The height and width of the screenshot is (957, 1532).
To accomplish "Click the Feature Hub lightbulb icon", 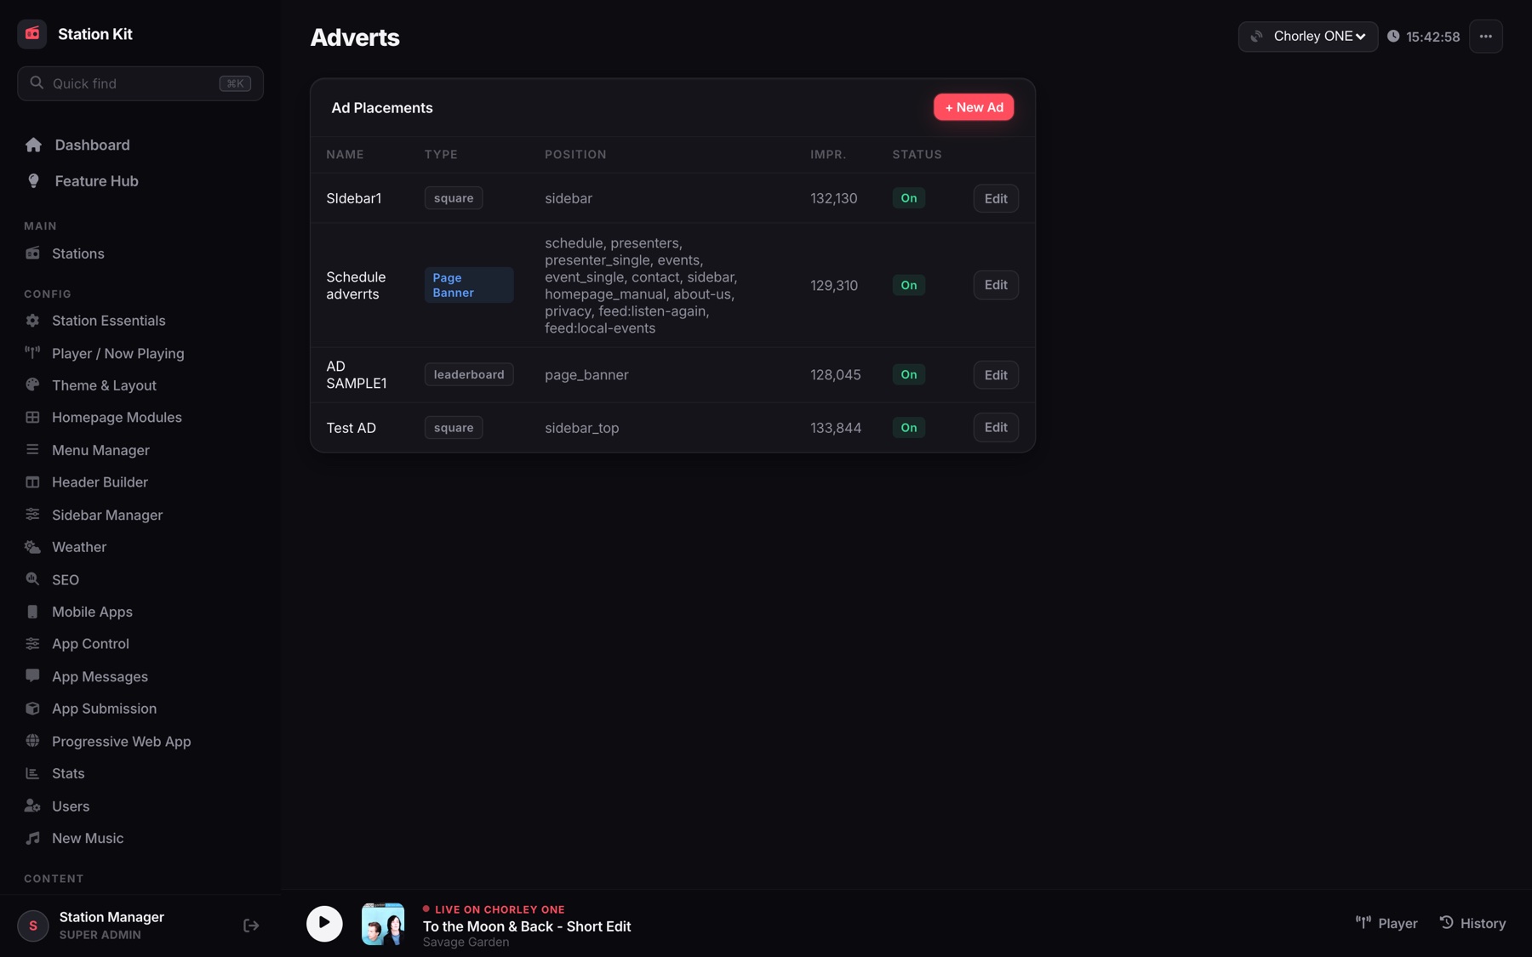I will click(33, 181).
